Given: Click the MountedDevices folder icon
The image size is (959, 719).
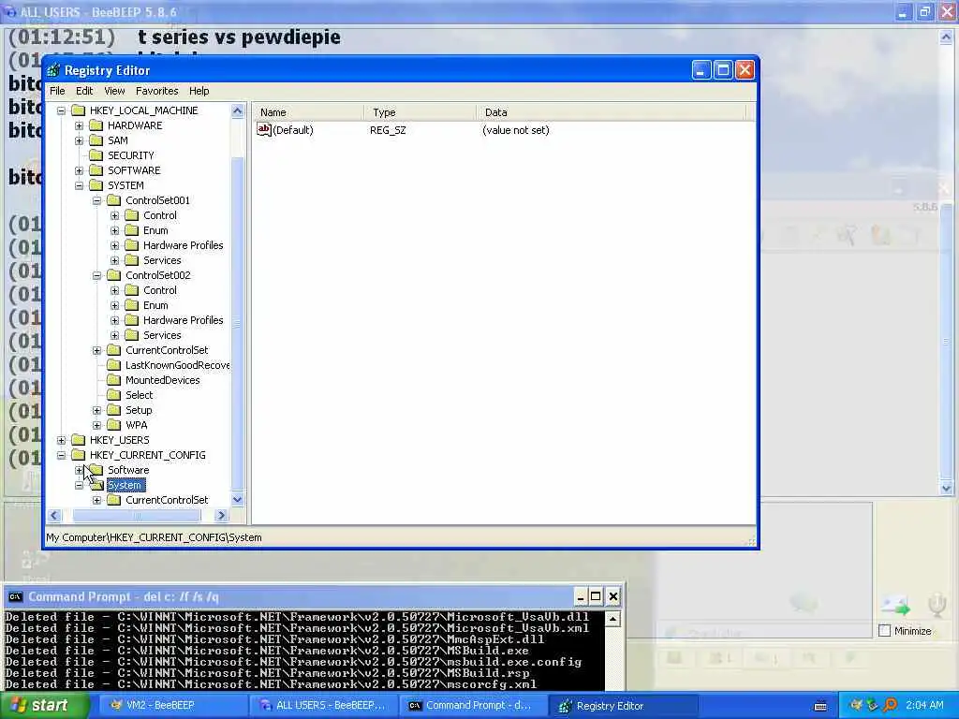Looking at the screenshot, I should point(113,380).
